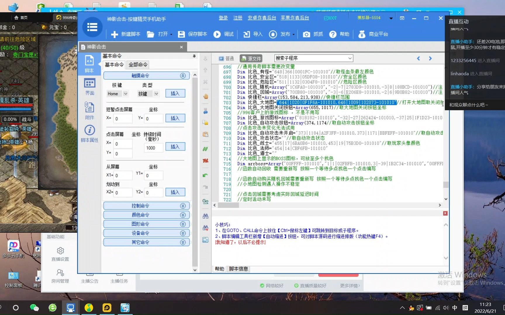The image size is (505, 315).
Task: Open the 安卓作者后台 link
Action: tap(262, 18)
